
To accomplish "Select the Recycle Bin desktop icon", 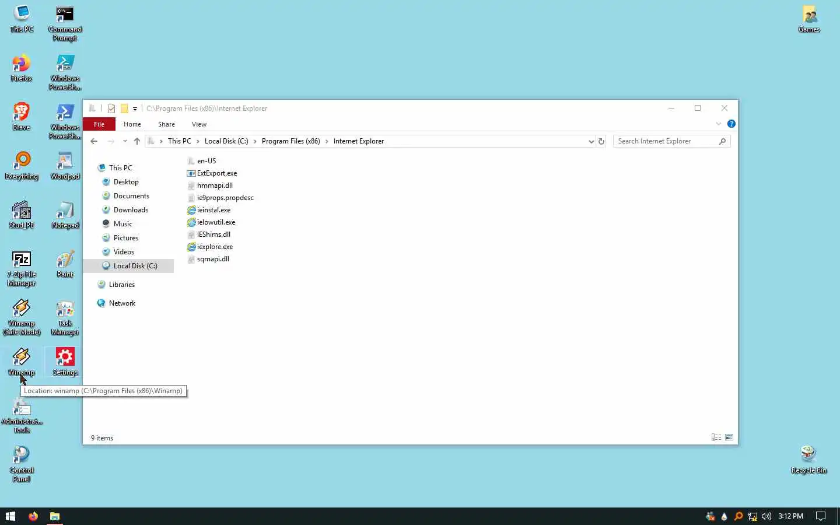I will click(x=808, y=460).
